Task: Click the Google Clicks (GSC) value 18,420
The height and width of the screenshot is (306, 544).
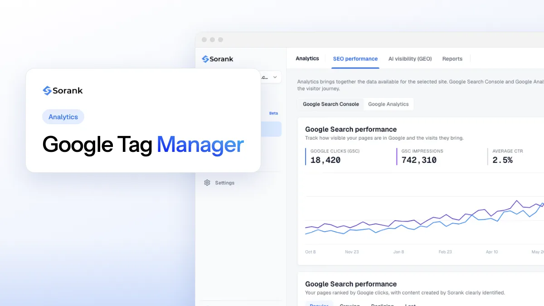Action: tap(325, 160)
